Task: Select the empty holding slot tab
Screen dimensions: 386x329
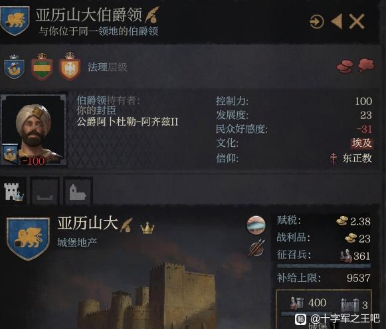Action: pyautogui.click(x=45, y=191)
